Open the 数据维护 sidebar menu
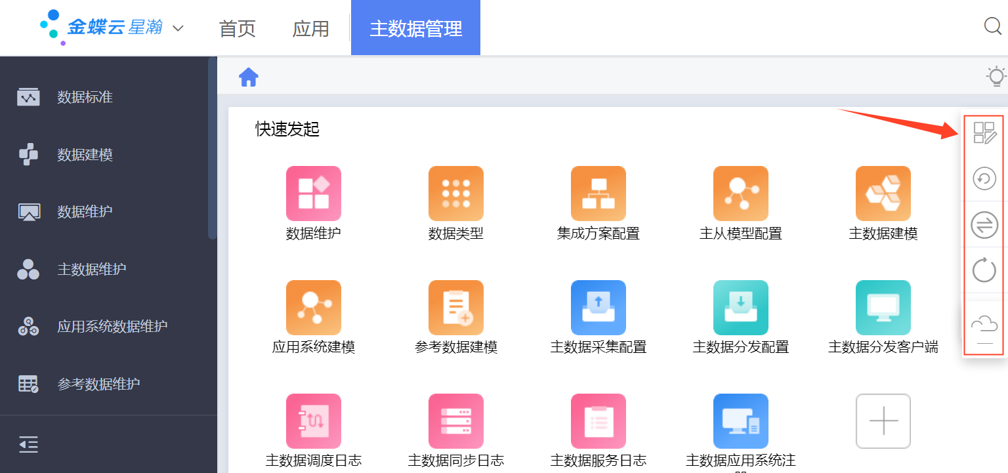The height and width of the screenshot is (473, 1008). (108, 212)
